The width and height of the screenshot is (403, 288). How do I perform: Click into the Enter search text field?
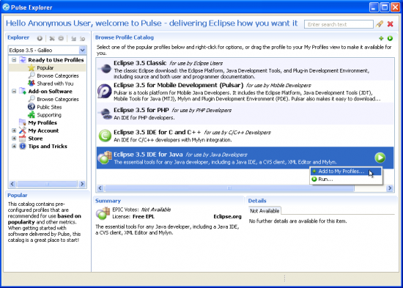339,24
